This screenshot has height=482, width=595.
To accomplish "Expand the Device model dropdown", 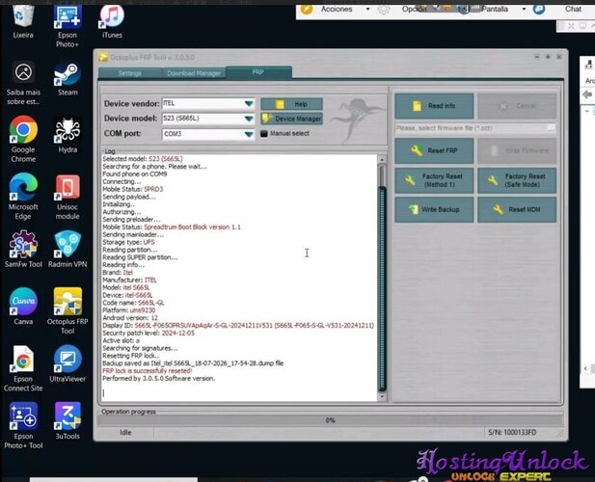I will coord(249,119).
